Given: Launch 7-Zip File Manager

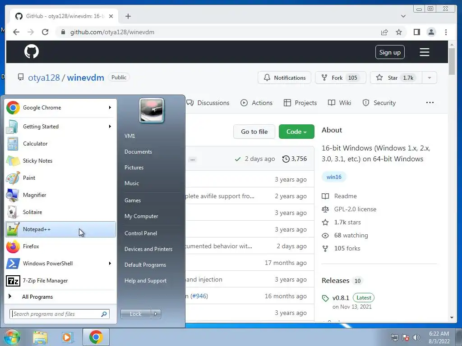Looking at the screenshot, I should point(60,281).
